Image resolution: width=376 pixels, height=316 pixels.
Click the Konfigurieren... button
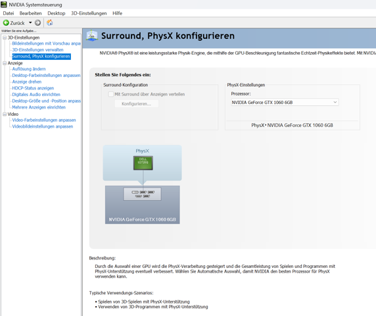pyautogui.click(x=137, y=104)
